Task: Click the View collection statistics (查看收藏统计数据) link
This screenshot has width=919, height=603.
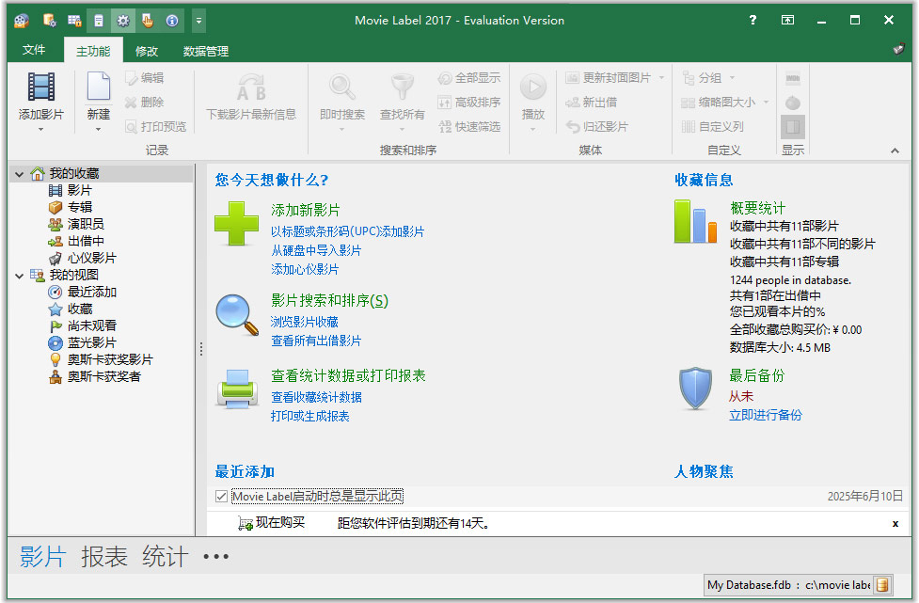Action: pos(316,397)
